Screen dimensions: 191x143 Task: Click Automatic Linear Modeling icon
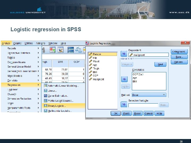(x=46, y=86)
